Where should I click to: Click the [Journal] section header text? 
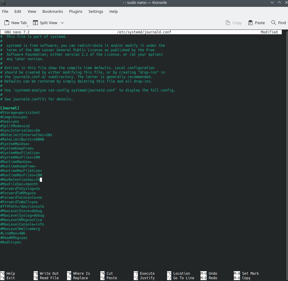(10, 108)
